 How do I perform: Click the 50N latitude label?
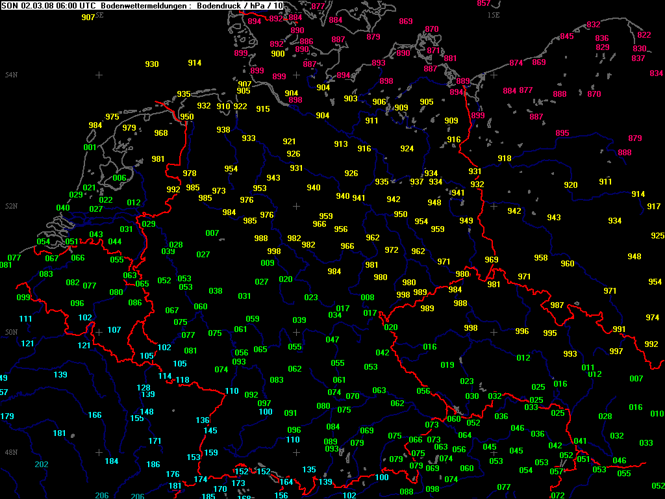(x=11, y=332)
